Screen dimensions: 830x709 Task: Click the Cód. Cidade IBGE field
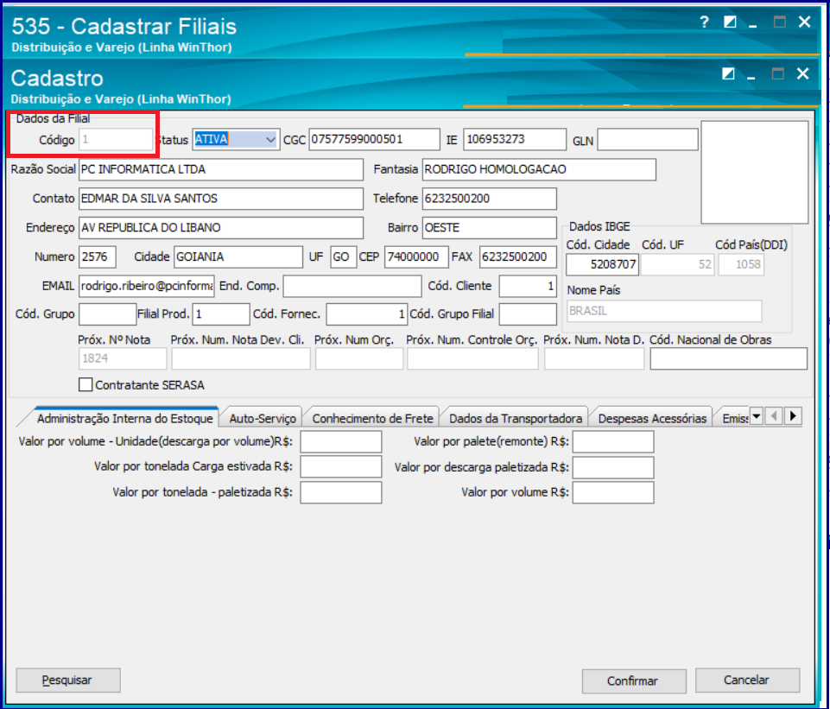(x=602, y=264)
